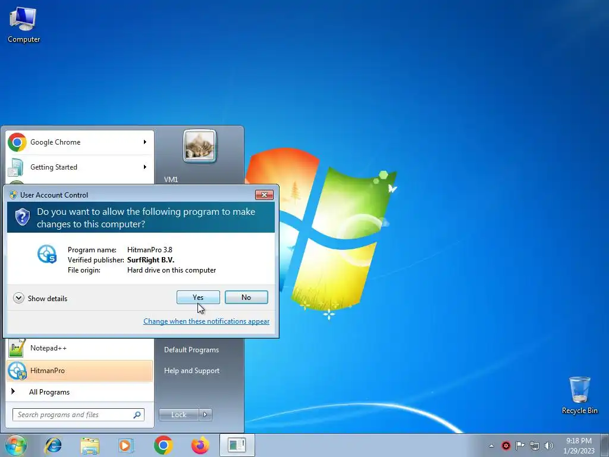Click the network tray icon
This screenshot has width=609, height=457.
click(x=535, y=446)
